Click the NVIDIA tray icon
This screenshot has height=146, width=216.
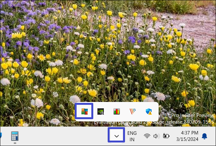(101, 111)
